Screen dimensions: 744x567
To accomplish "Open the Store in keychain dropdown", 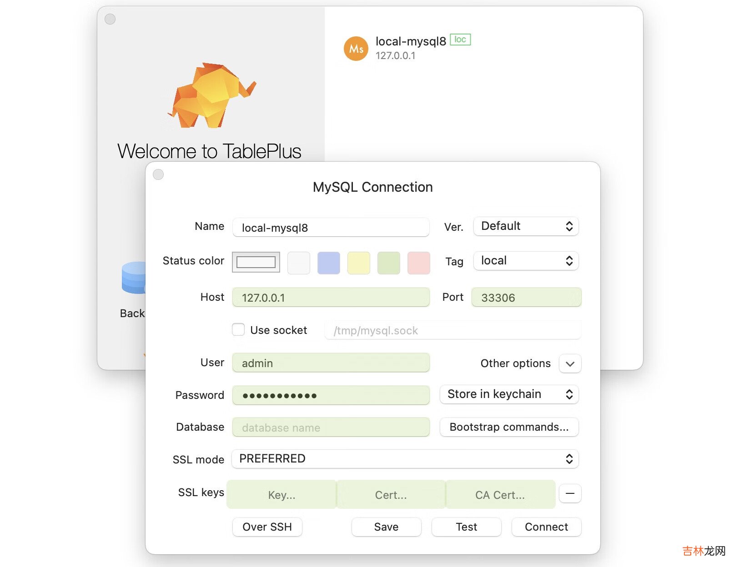I will pos(509,394).
